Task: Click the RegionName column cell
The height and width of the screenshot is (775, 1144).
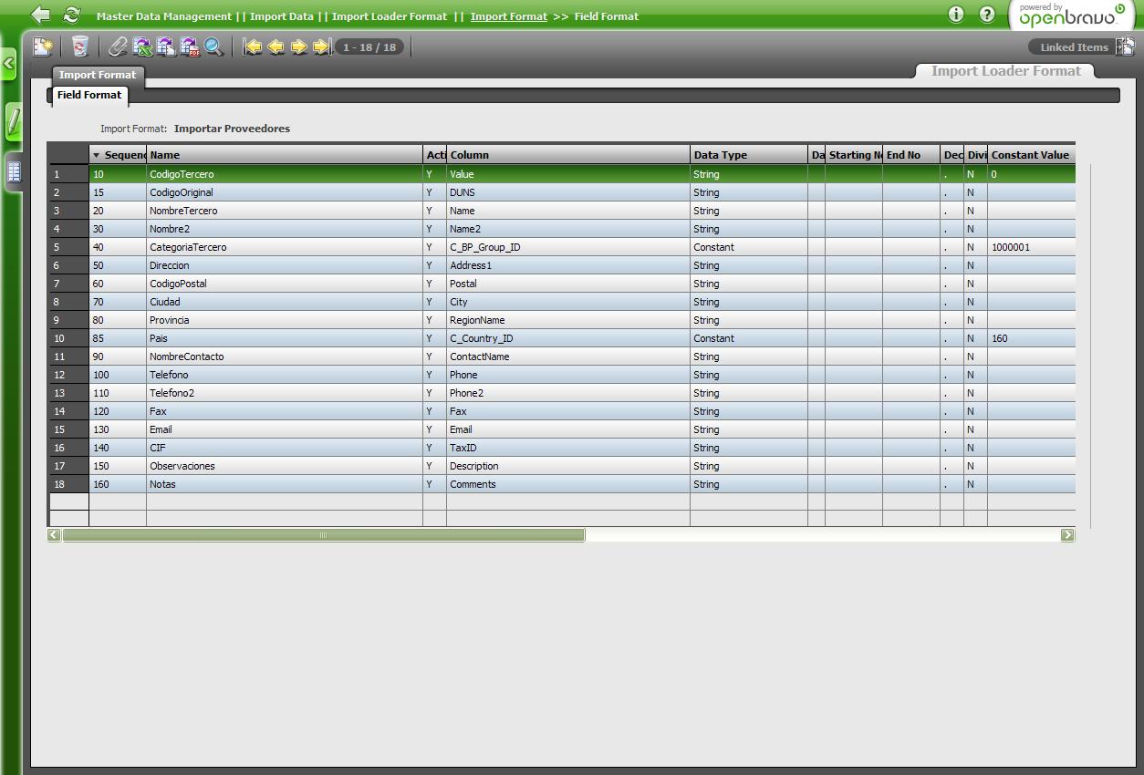Action: pos(568,320)
